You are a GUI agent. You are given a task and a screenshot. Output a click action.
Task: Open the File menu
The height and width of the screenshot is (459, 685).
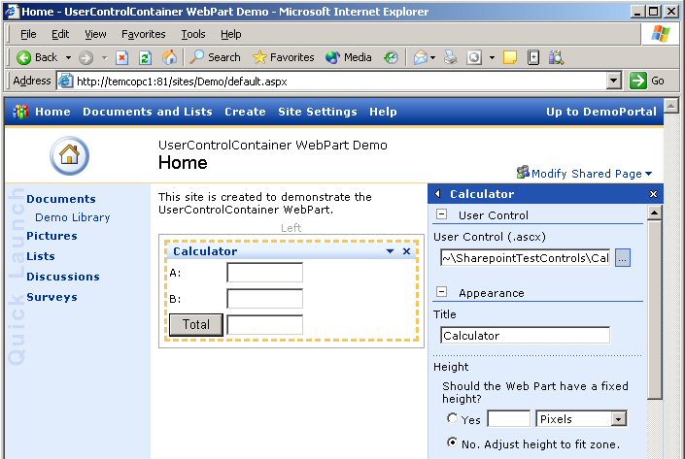tap(28, 34)
